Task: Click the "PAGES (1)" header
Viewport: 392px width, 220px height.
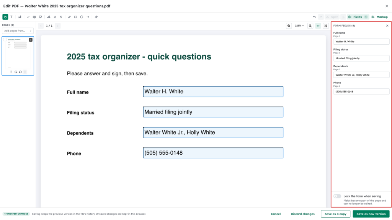Action: (8, 25)
